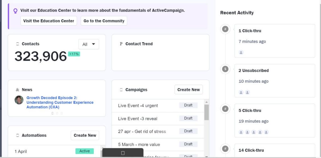
Task: Click the 2 Unsubscribed activity title
Action: coord(254,71)
